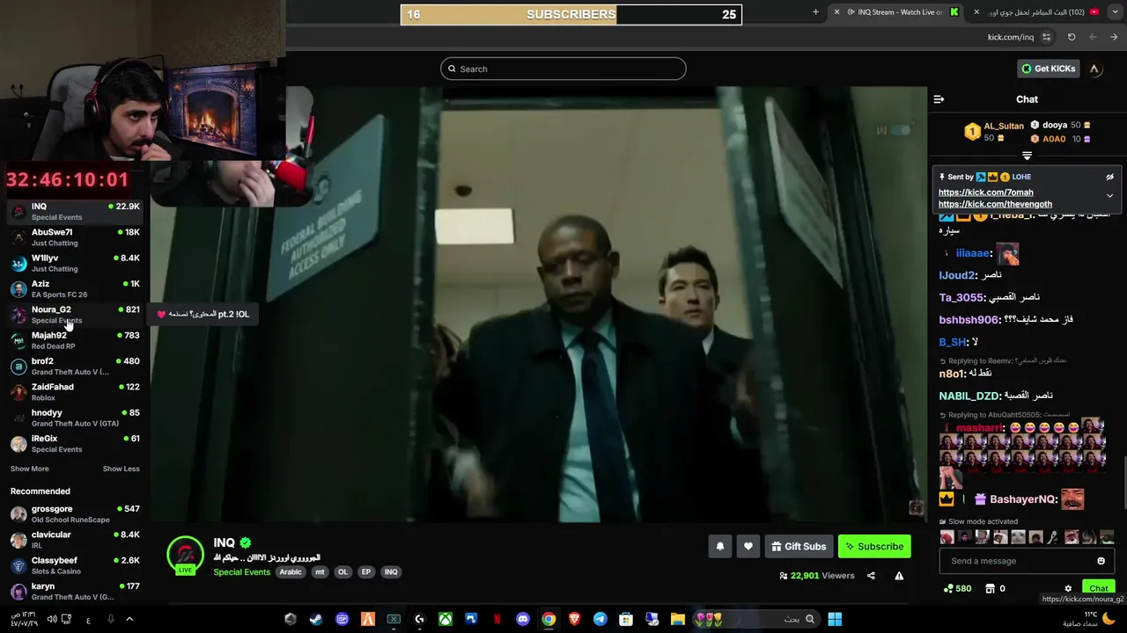
Task: Open brof2 channel in sidebar
Action: pyautogui.click(x=75, y=366)
